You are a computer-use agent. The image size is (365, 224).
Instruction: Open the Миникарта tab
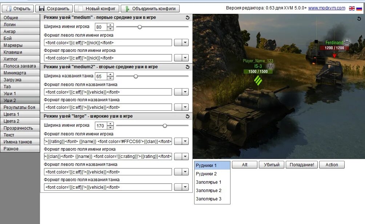[x=20, y=73]
